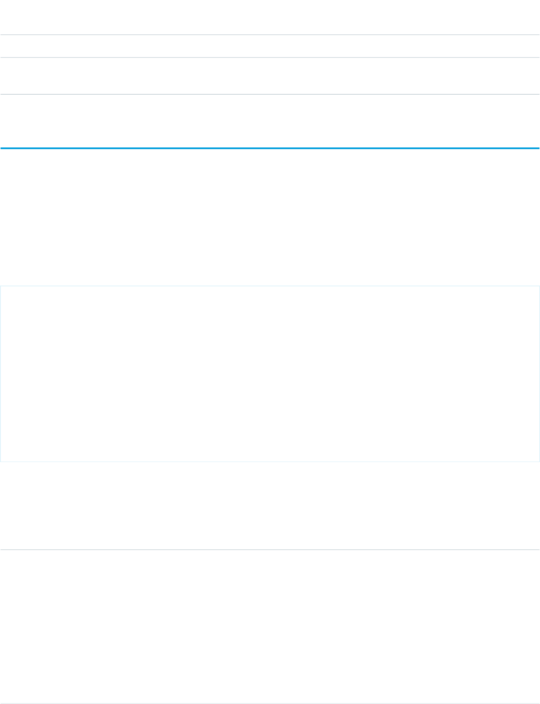This screenshot has height=704, width=540.
Task: Click the blank header area above the first divider
Action: point(269,17)
